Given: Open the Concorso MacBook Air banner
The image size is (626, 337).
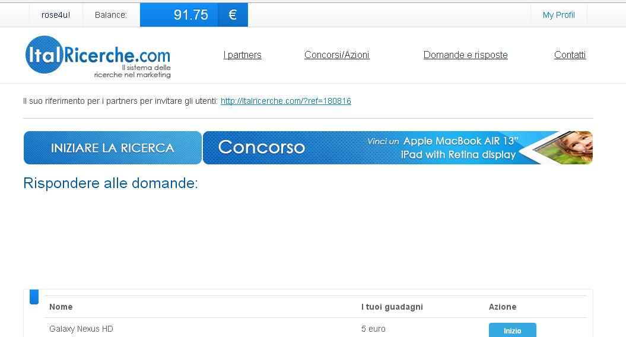Looking at the screenshot, I should (398, 148).
